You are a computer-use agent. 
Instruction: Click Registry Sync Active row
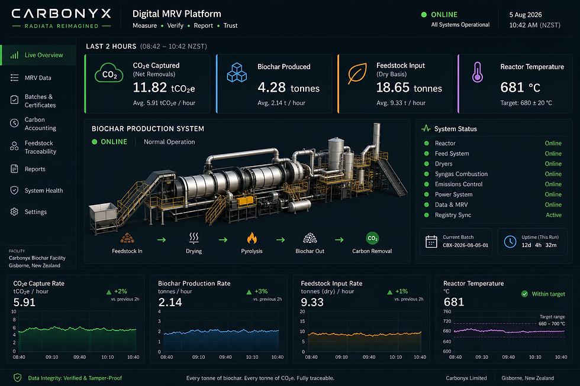coord(493,215)
